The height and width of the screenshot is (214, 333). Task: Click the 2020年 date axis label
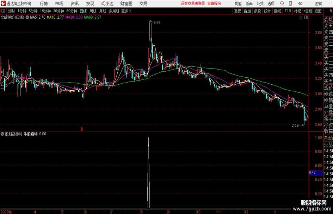pyautogui.click(x=6, y=212)
